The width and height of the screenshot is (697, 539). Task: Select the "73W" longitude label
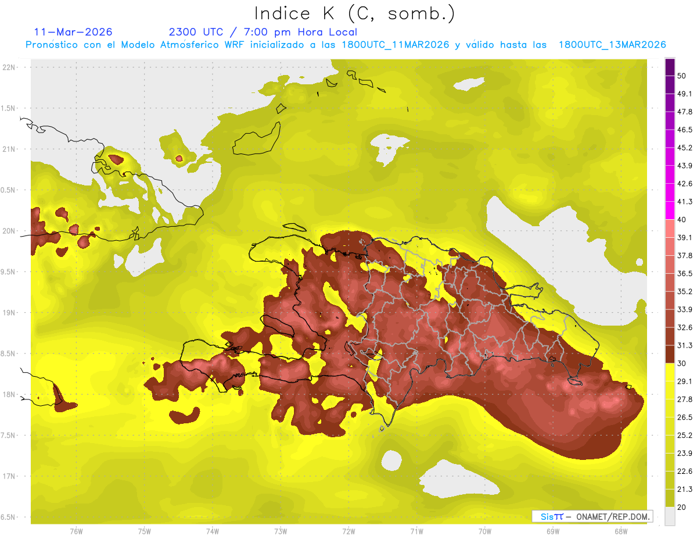click(x=281, y=531)
